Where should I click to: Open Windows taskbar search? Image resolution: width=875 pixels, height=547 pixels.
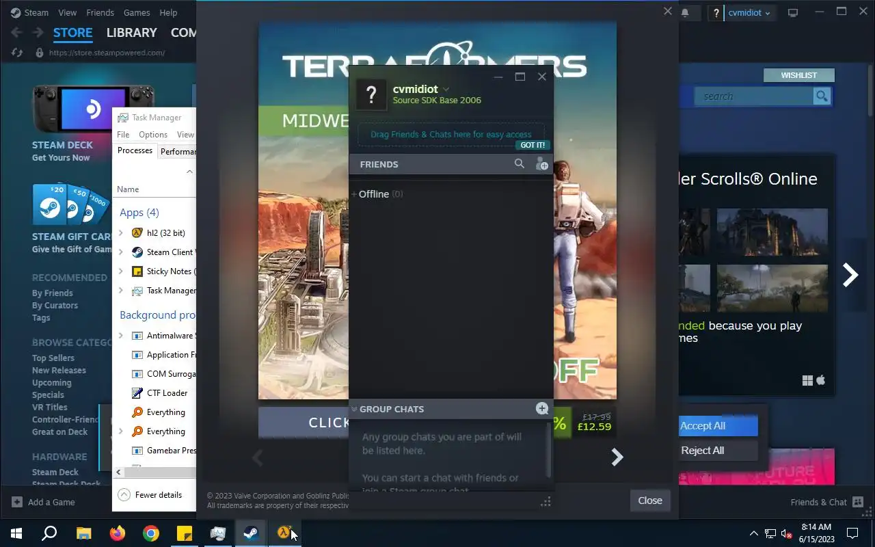(49, 533)
